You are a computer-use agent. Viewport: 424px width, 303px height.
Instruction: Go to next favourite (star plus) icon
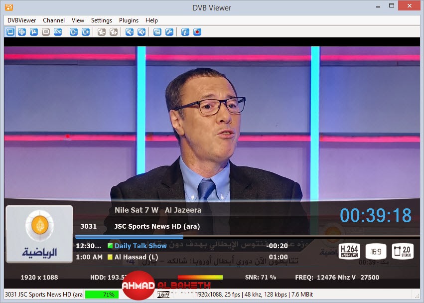pos(113,32)
